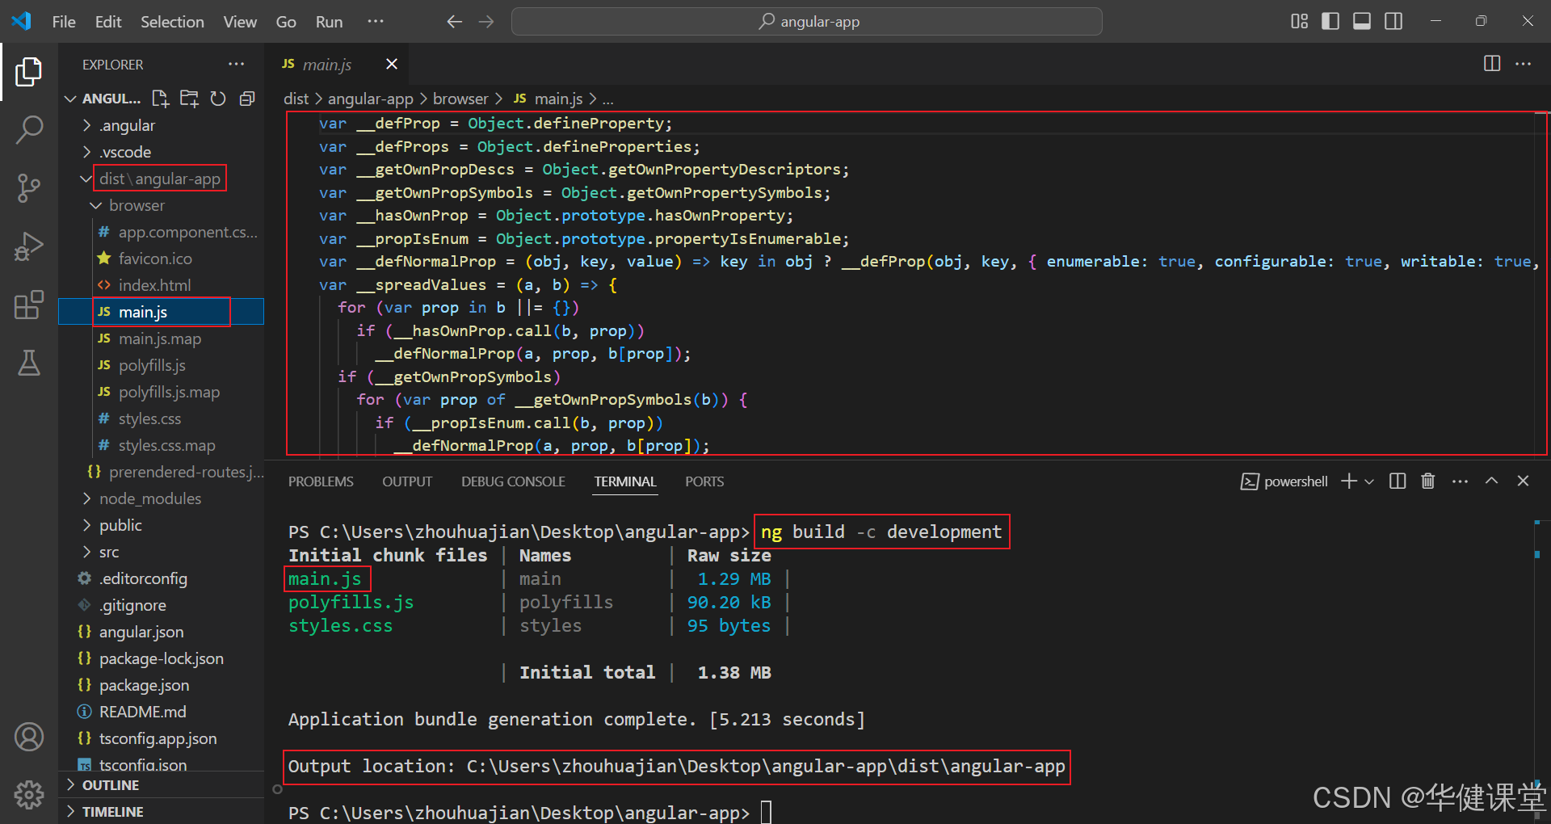
Task: Expand the OUTLINE section
Action: pyautogui.click(x=162, y=785)
